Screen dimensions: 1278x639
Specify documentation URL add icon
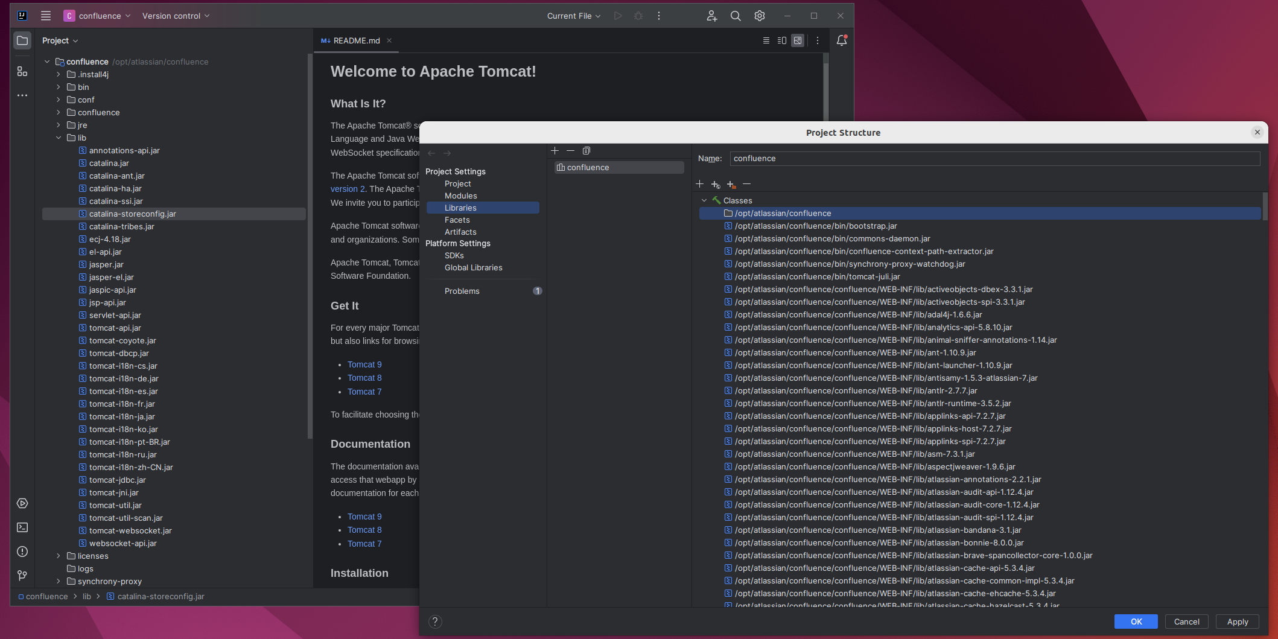tap(716, 184)
